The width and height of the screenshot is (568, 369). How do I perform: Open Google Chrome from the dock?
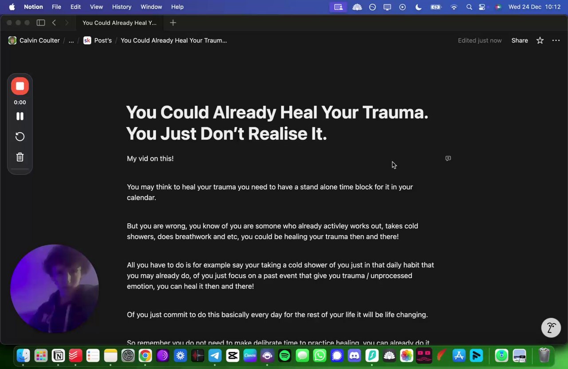(145, 355)
